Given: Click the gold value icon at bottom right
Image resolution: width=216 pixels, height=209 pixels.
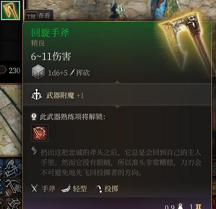Looking at the screenshot, I should [x=198, y=207].
